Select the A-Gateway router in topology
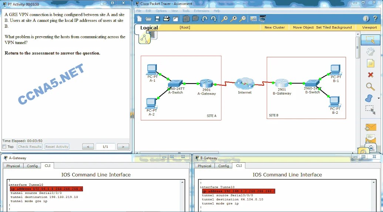 coord(206,83)
